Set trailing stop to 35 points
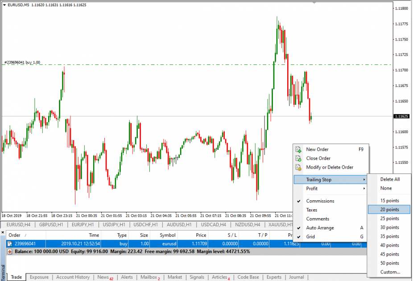413x281 pixels. (389, 236)
